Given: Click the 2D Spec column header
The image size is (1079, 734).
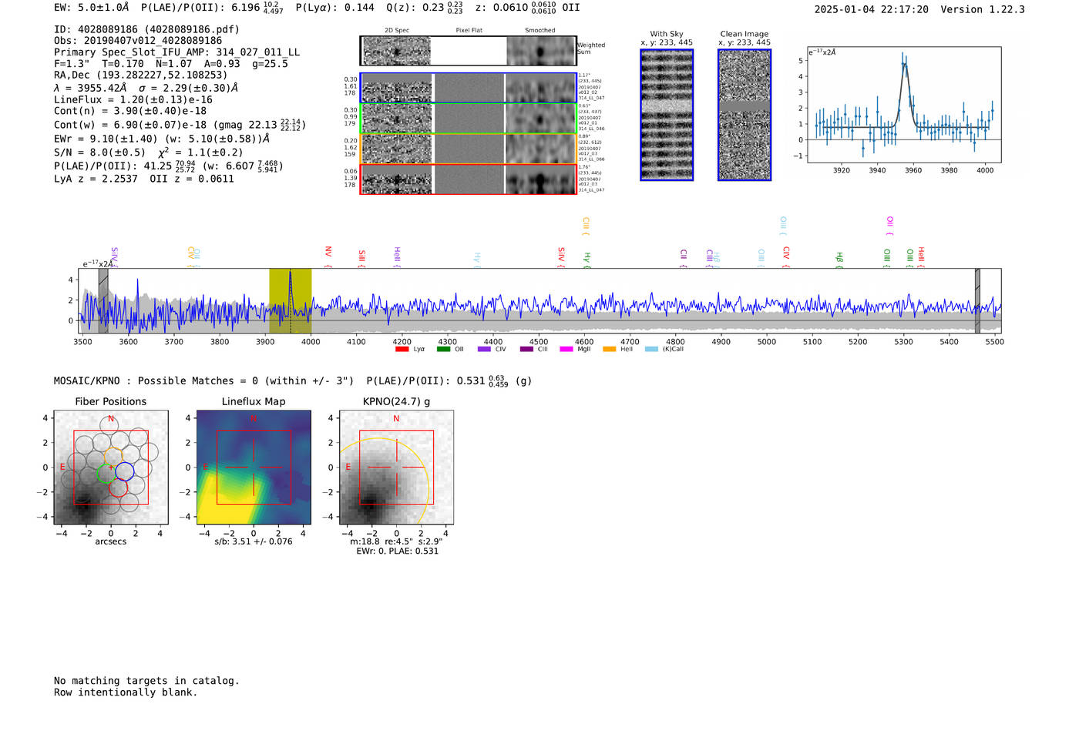Looking at the screenshot, I should point(397,30).
